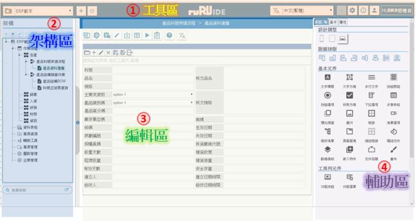
Task: Collapse the 產品結構建置作業 tree node
Action: 26,75
